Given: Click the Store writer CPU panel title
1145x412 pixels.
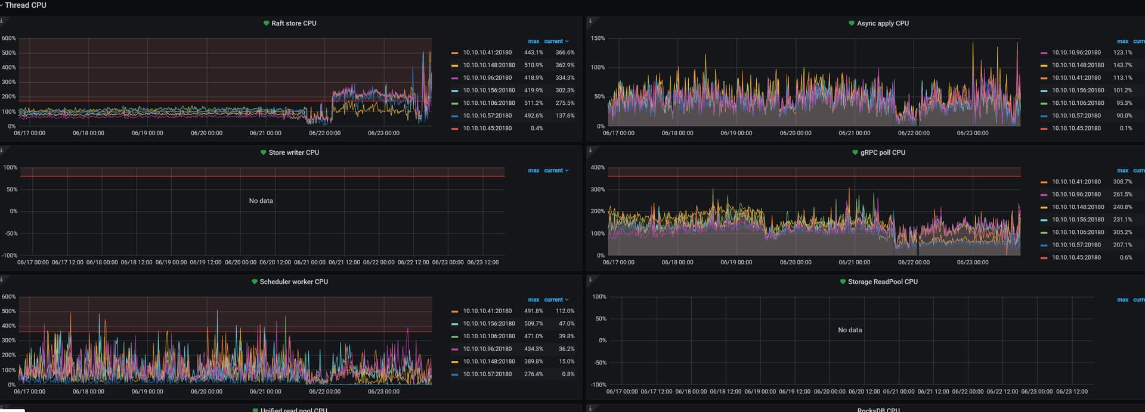Looking at the screenshot, I should 293,152.
